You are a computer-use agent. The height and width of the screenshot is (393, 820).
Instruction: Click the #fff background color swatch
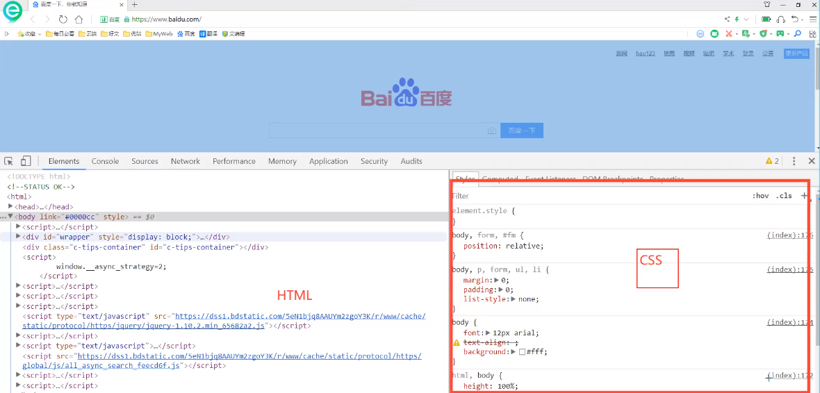pyautogui.click(x=522, y=352)
